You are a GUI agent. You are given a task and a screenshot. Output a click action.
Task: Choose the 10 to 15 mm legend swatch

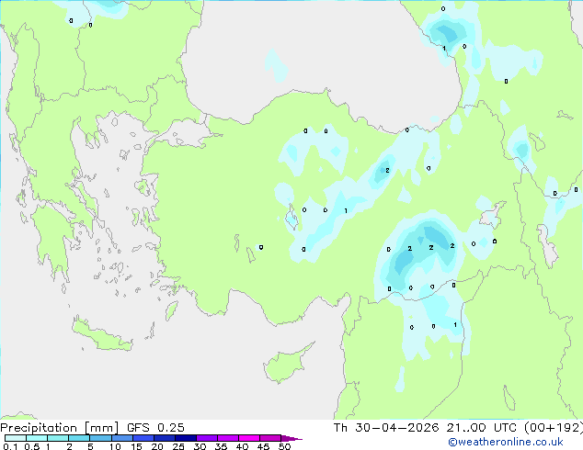tap(121, 438)
